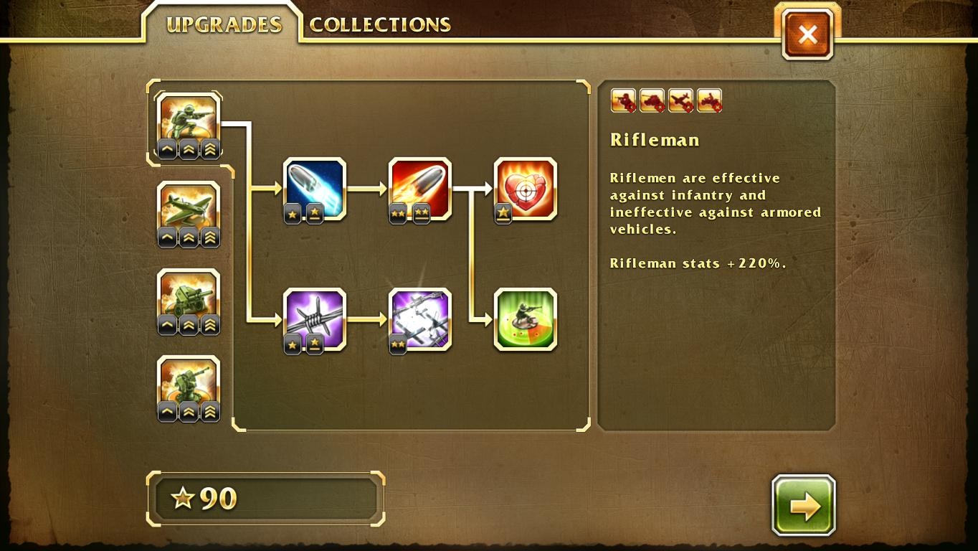
Task: Click the airplane enemy type icon in info panel
Action: point(680,100)
